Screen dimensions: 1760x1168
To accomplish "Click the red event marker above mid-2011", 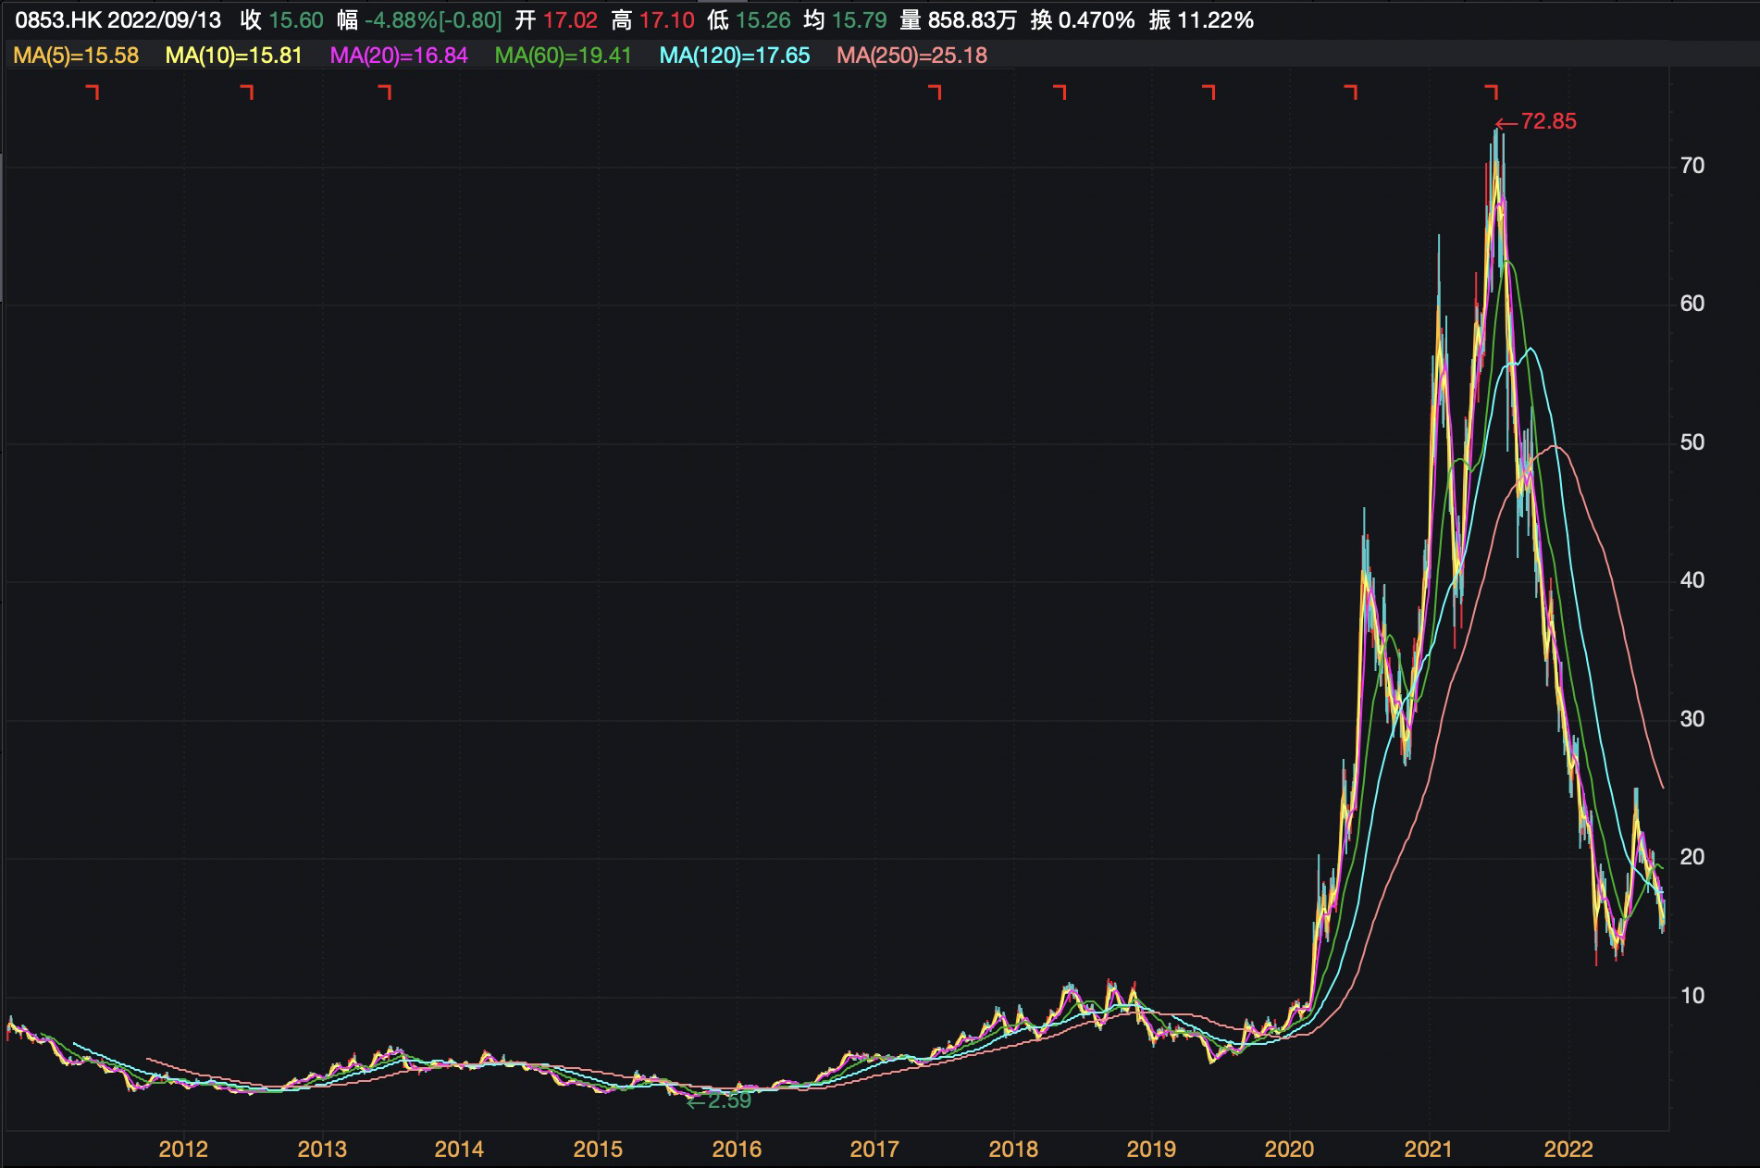I will [x=93, y=92].
